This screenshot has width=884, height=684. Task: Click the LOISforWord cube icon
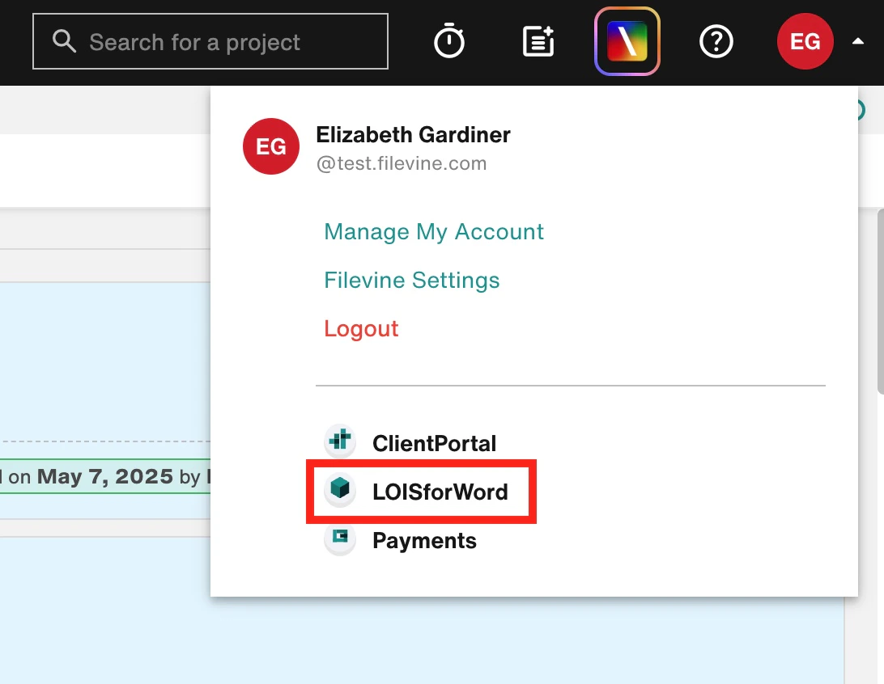coord(340,488)
